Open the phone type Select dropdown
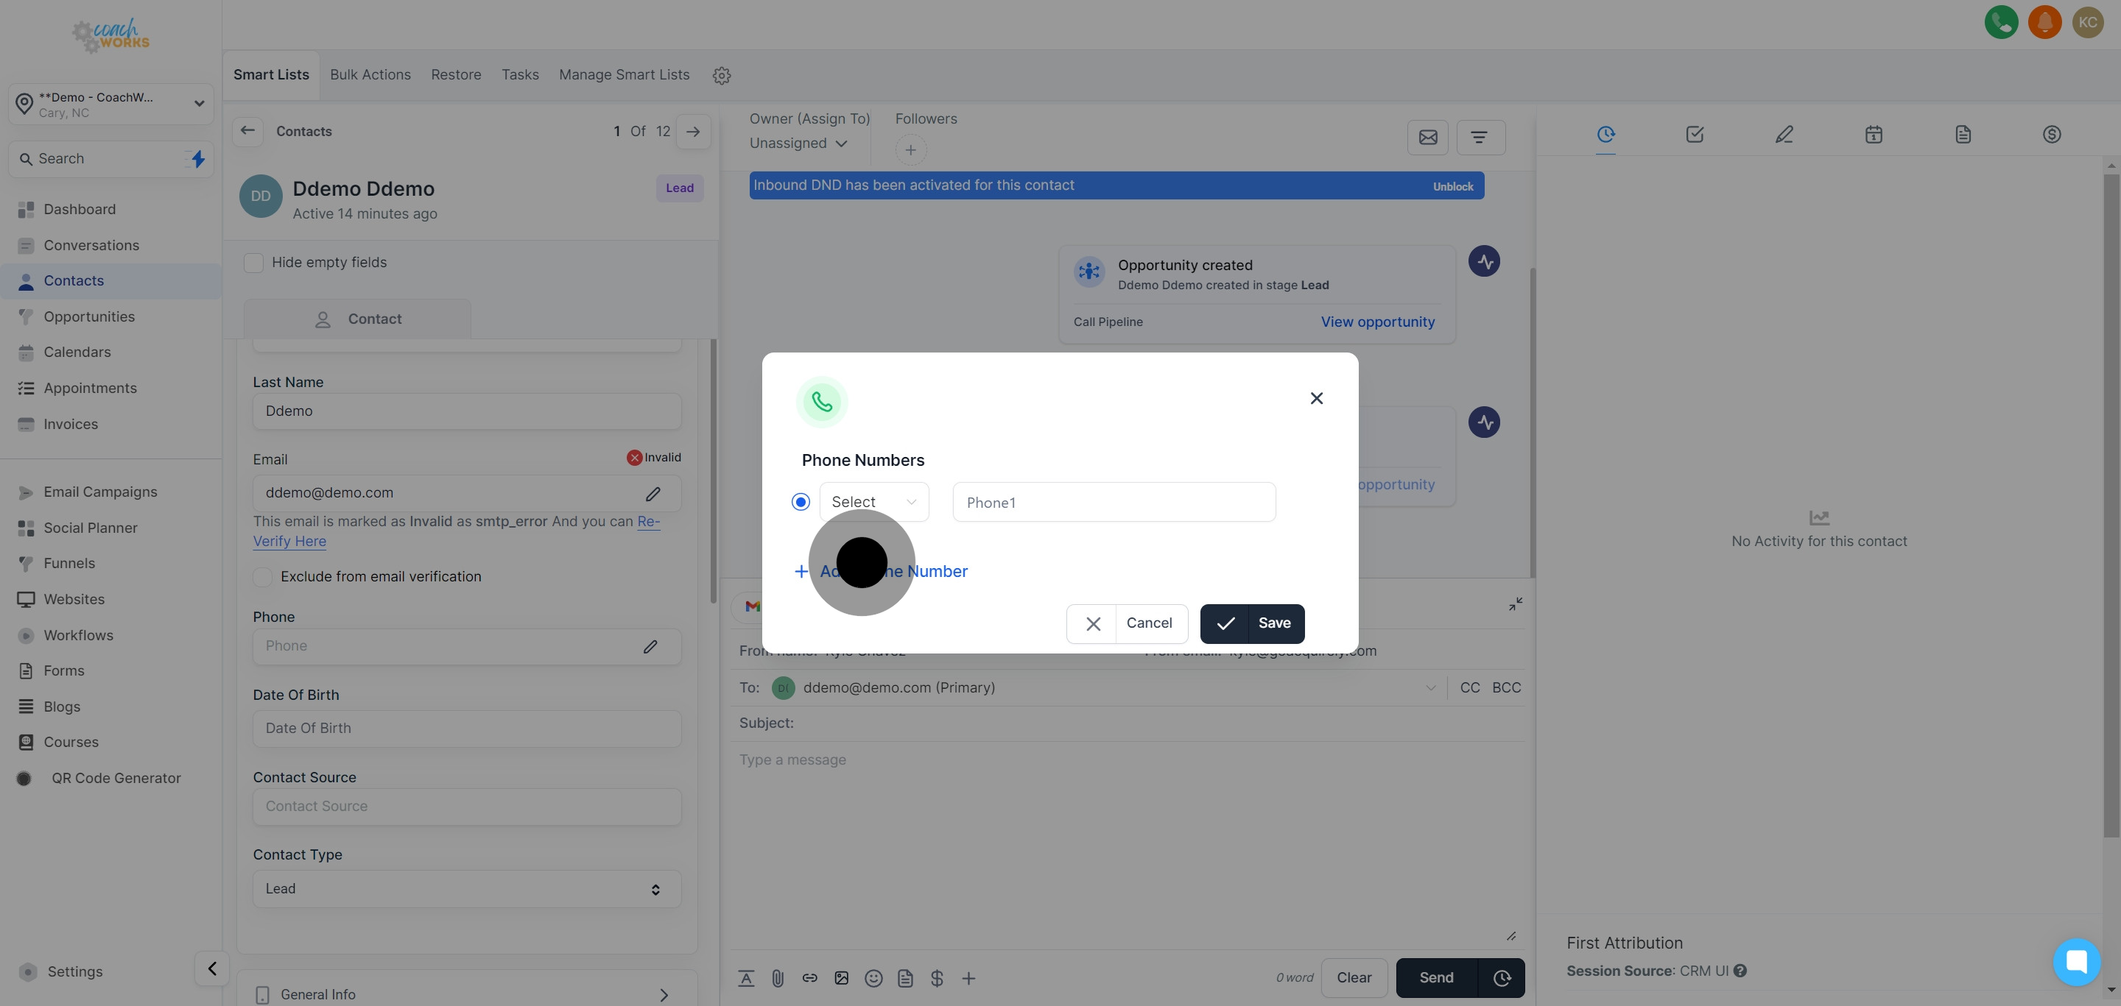The width and height of the screenshot is (2121, 1006). pyautogui.click(x=873, y=502)
